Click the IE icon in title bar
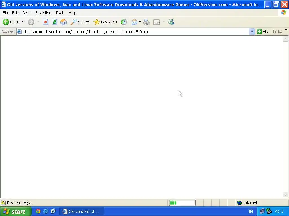Image resolution: width=289 pixels, height=216 pixels. coord(3,4)
